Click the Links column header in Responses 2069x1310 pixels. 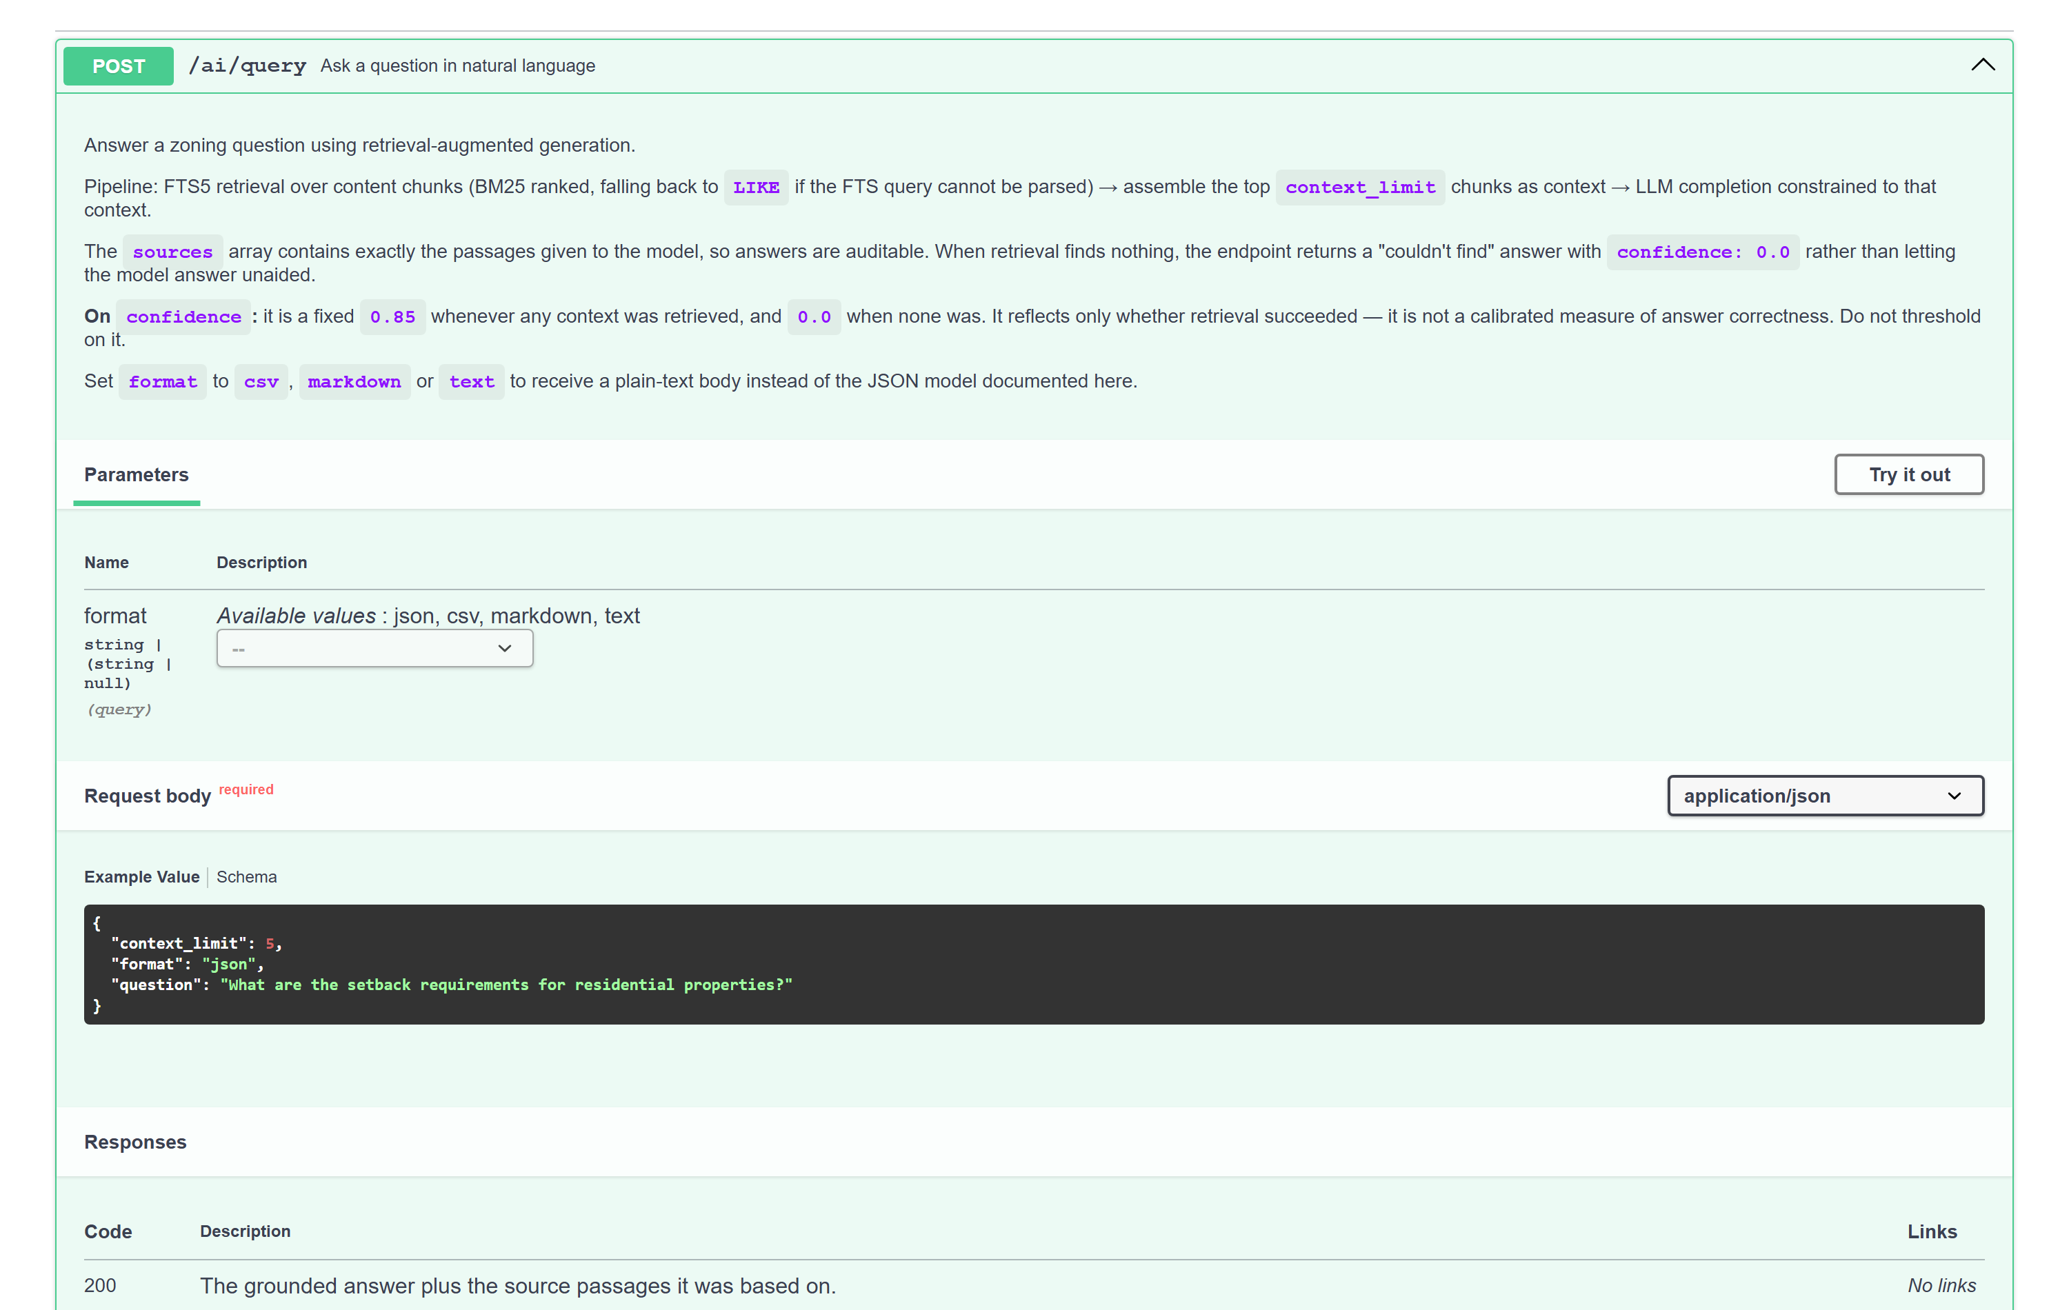(x=1932, y=1231)
